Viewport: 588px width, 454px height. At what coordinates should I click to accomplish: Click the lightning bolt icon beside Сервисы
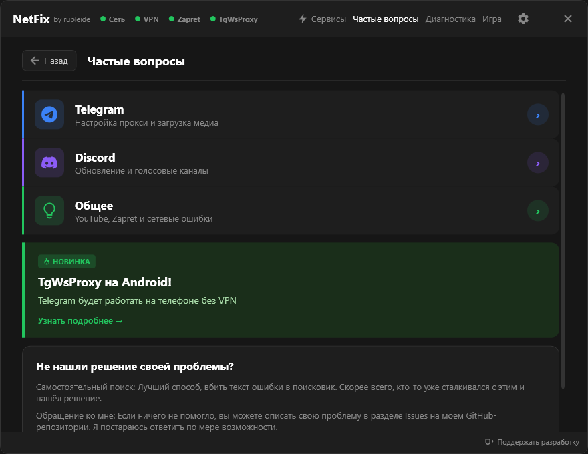(303, 19)
